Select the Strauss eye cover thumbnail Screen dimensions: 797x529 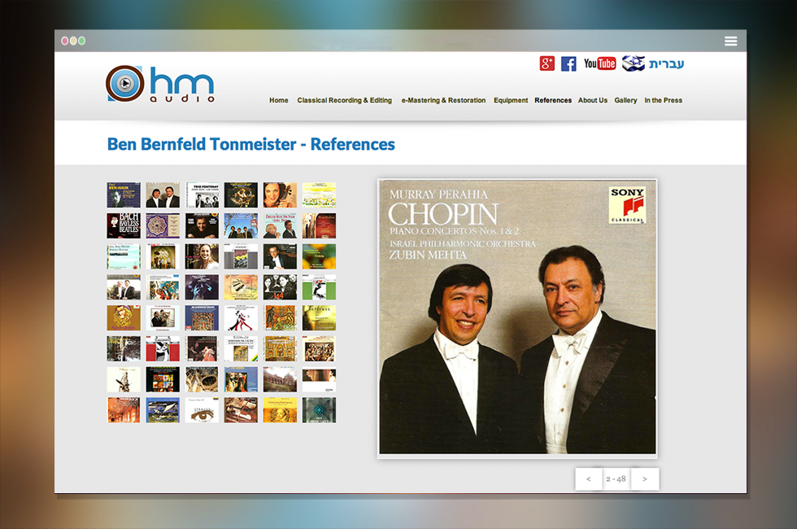pyautogui.click(x=202, y=410)
